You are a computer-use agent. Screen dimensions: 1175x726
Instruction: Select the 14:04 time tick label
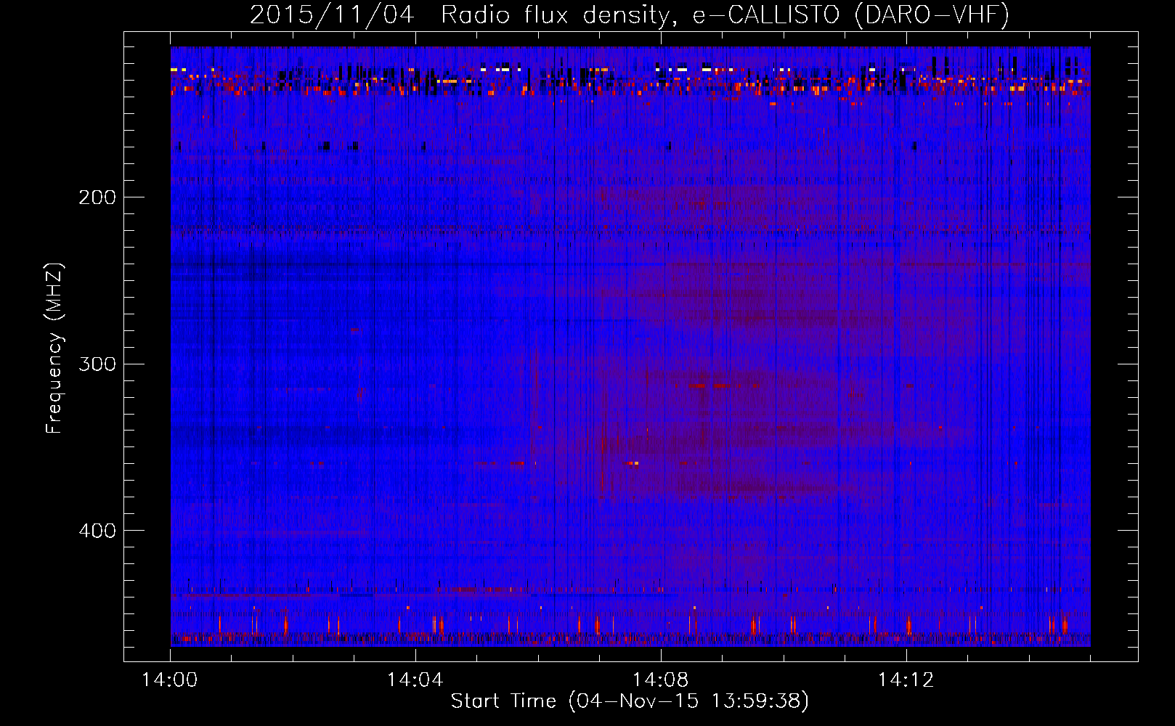415,680
